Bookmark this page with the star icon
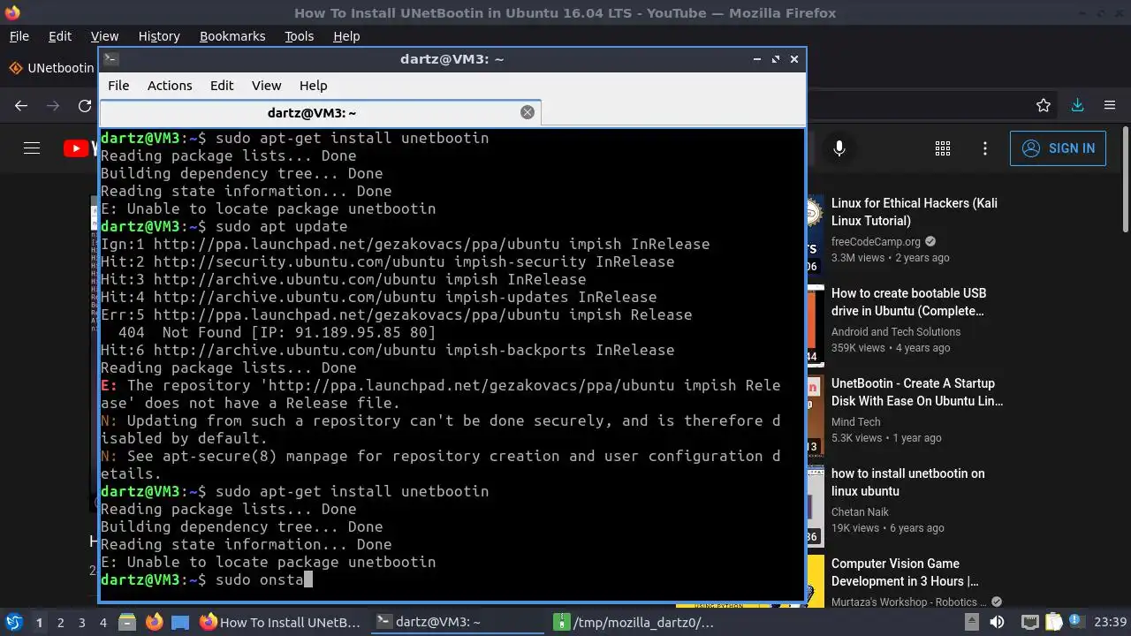Image resolution: width=1131 pixels, height=636 pixels. (x=1044, y=105)
